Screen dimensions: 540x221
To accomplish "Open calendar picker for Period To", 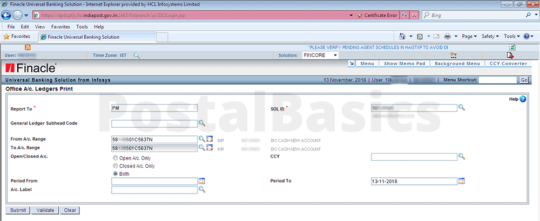I will click(x=462, y=181).
